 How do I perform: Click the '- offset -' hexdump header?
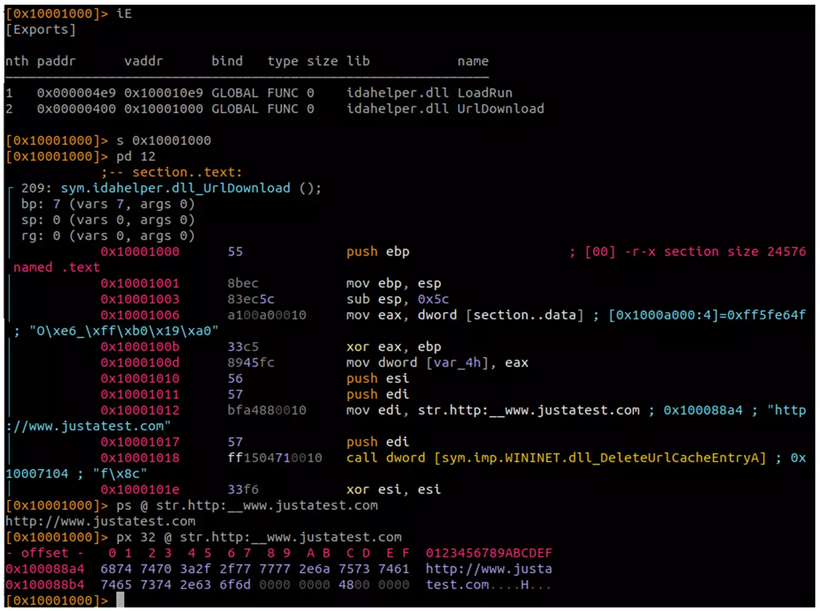[45, 554]
